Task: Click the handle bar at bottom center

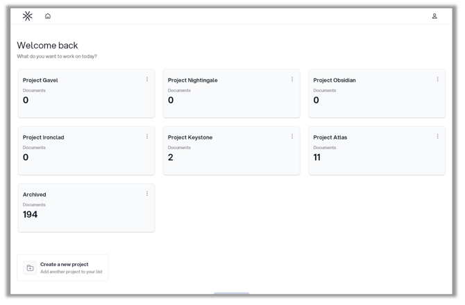Action: coord(231,294)
